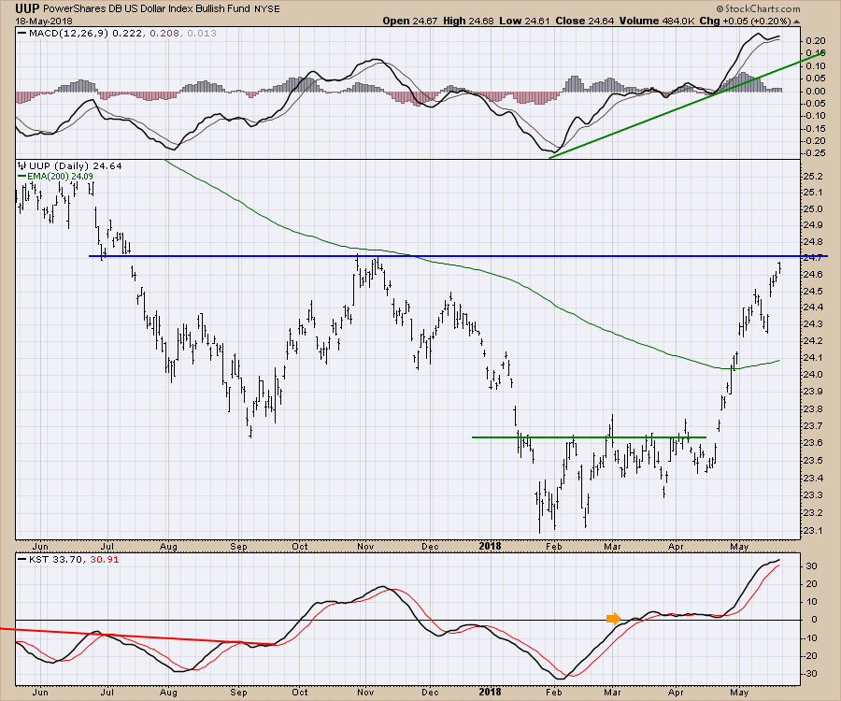This screenshot has height=701, width=841.
Task: Click the red KST signal value 30.91
Action: pos(105,560)
